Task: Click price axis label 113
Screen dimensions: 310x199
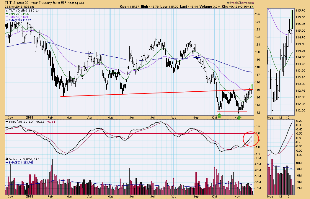Action: [x=257, y=105]
